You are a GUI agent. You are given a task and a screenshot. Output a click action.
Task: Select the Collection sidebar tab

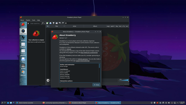point(23,32)
